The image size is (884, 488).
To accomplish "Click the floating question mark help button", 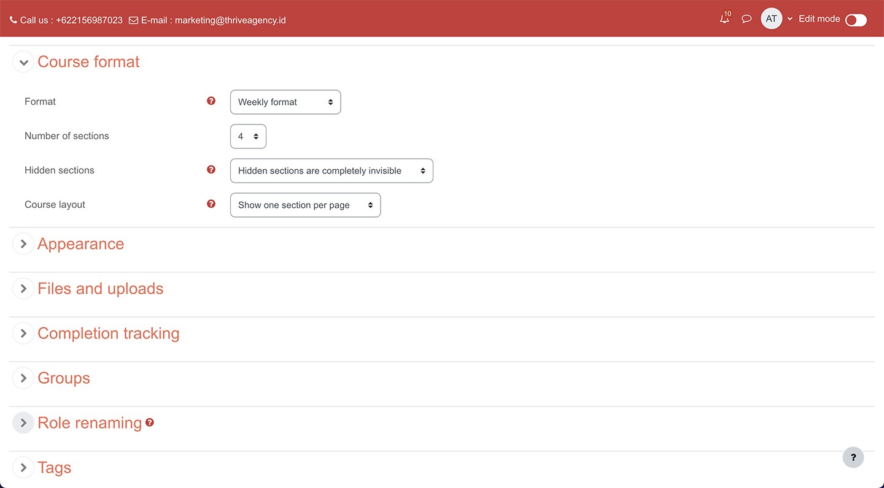I will click(x=853, y=457).
